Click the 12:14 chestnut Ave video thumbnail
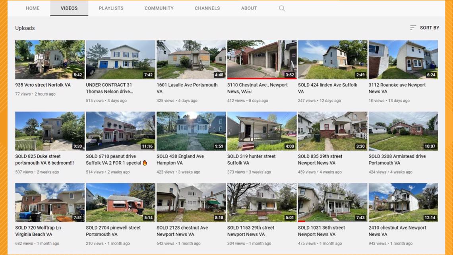Screen dimensions: 453x255 tap(403, 202)
